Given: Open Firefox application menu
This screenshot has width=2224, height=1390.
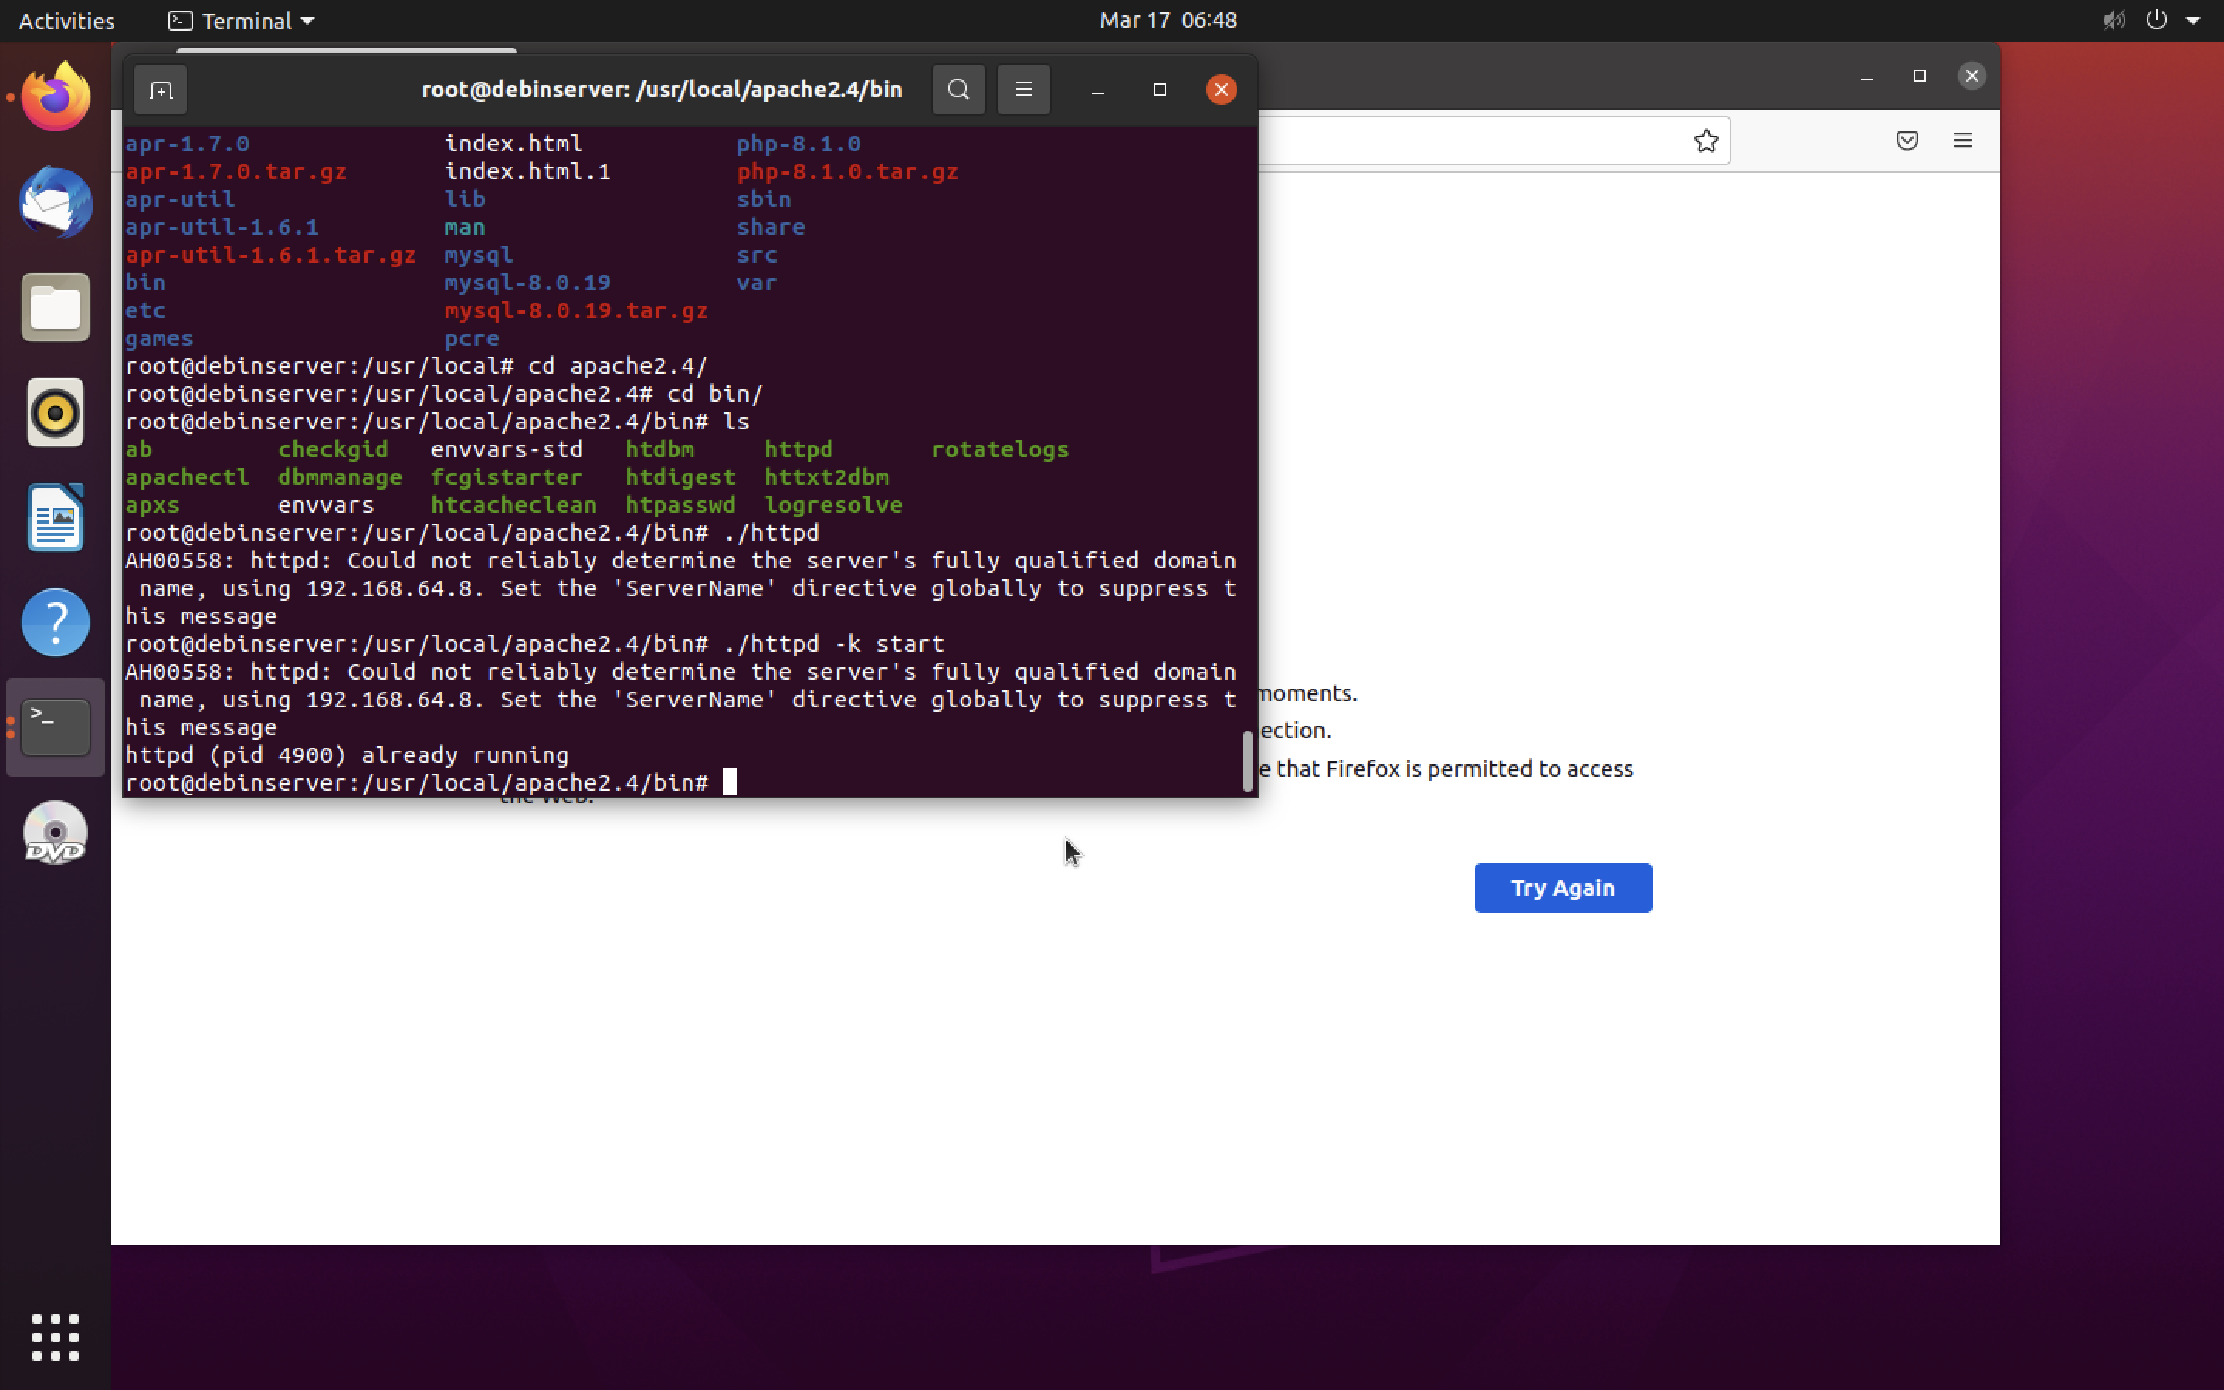Looking at the screenshot, I should click(1962, 141).
